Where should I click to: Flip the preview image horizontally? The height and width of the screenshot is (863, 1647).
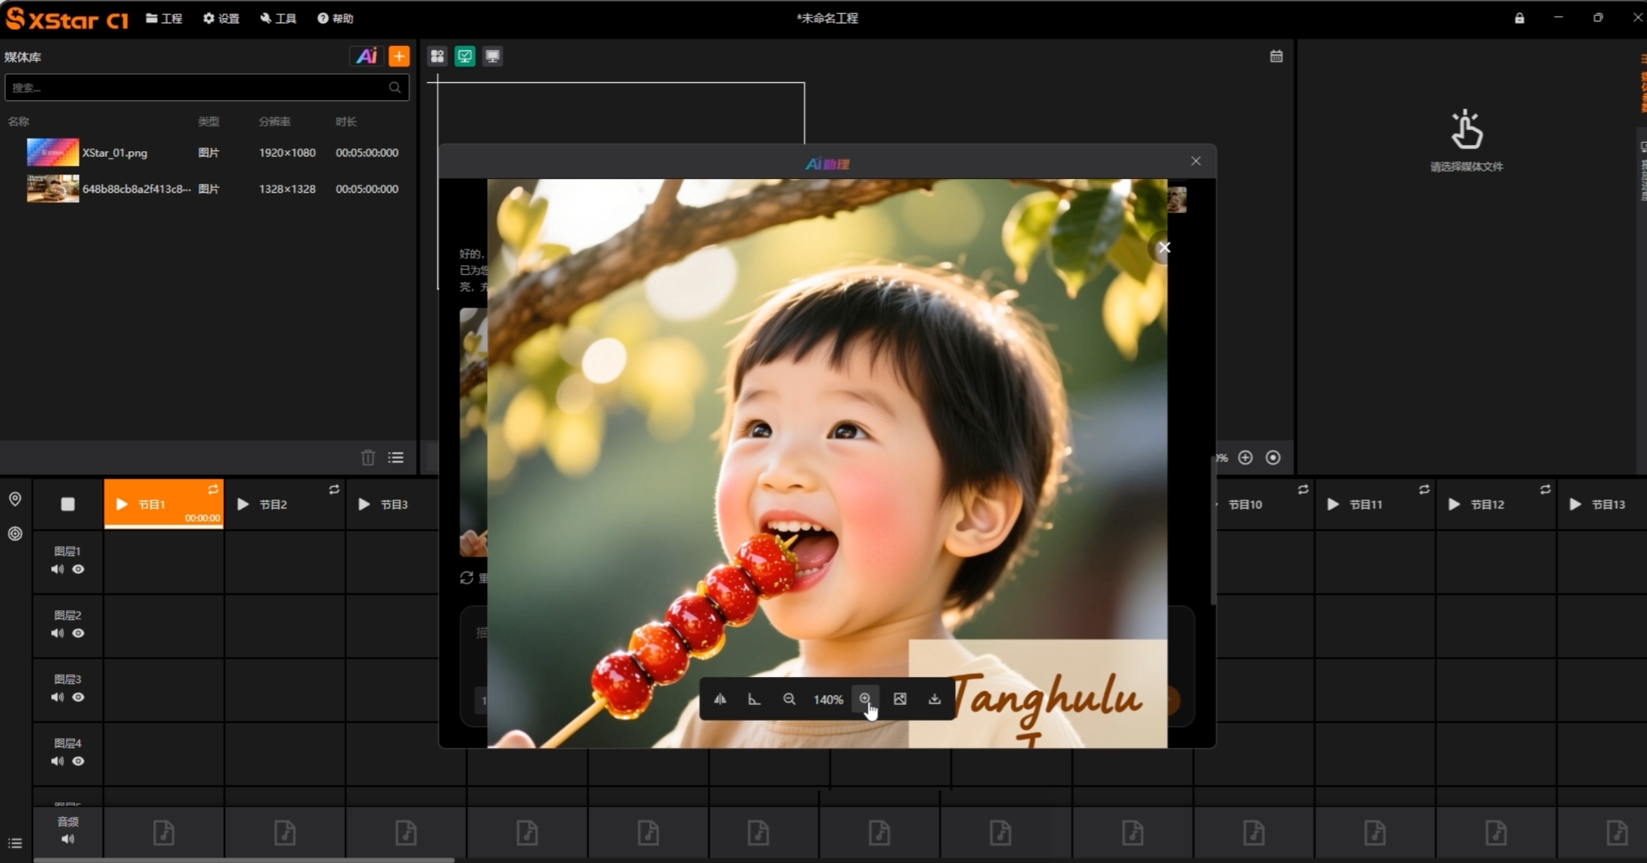[720, 699]
